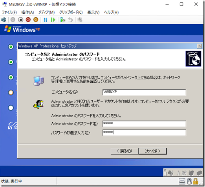Click the orange Save state toolbar icon

36,20
